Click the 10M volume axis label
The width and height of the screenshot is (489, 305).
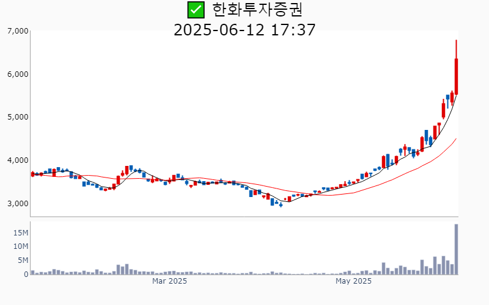(21, 246)
